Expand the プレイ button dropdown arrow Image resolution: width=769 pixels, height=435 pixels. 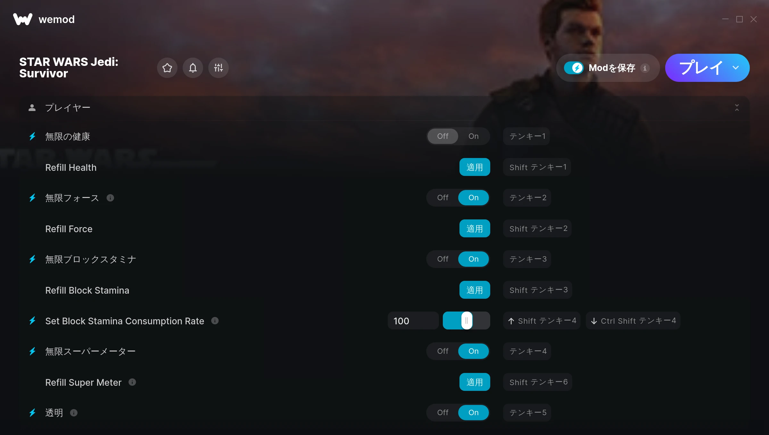pos(736,68)
